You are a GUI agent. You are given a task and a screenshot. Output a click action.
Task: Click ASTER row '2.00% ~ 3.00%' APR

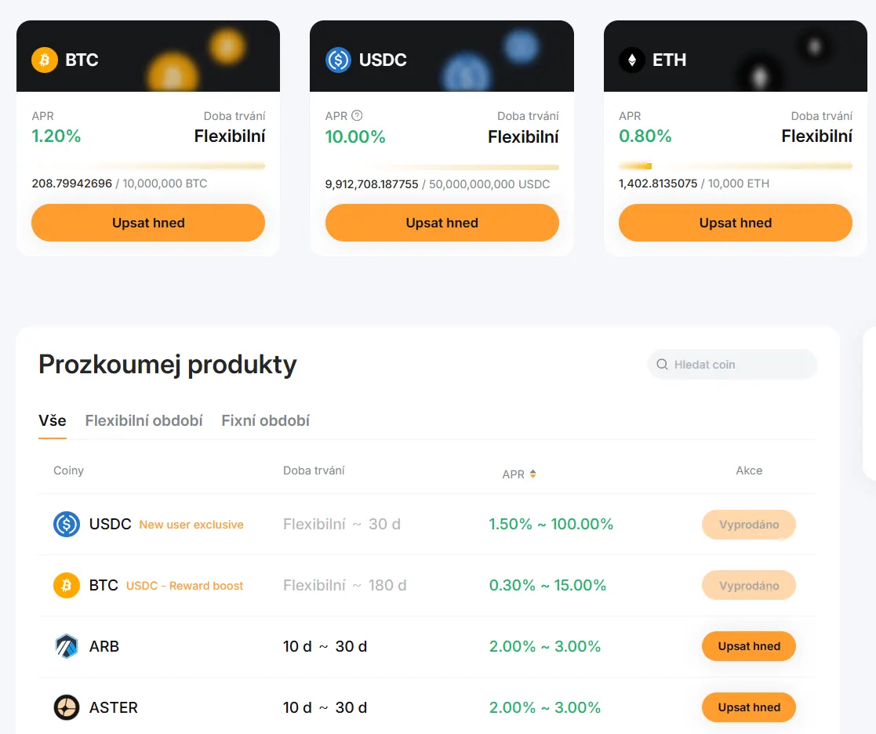pos(545,707)
